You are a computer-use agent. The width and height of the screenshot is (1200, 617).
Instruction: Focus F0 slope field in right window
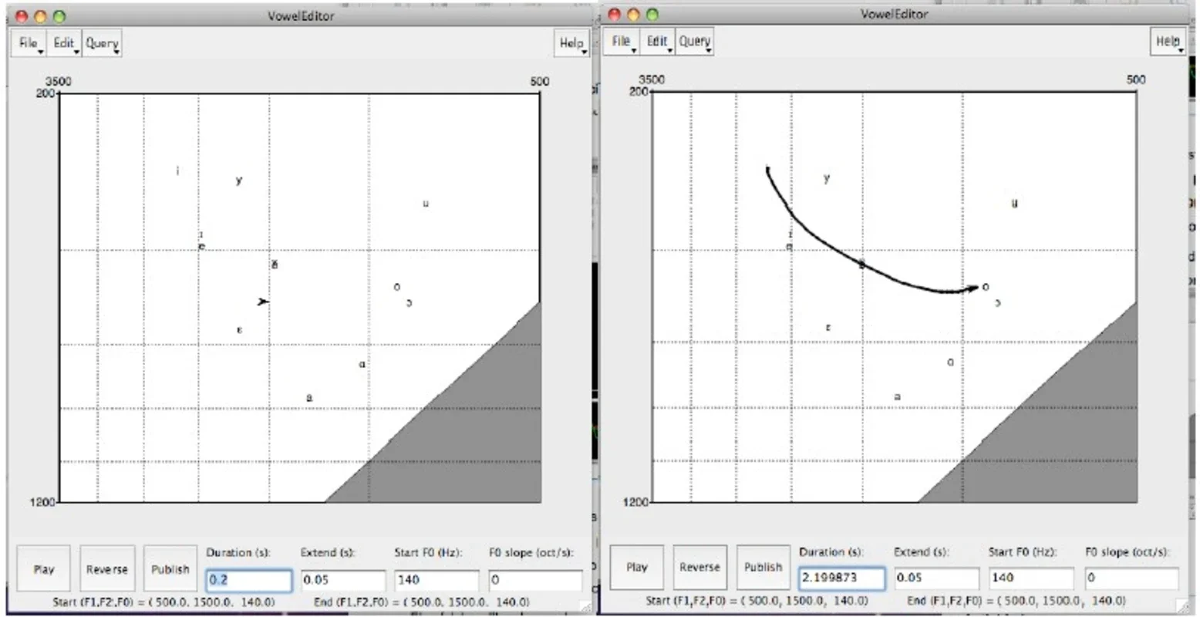click(1131, 578)
